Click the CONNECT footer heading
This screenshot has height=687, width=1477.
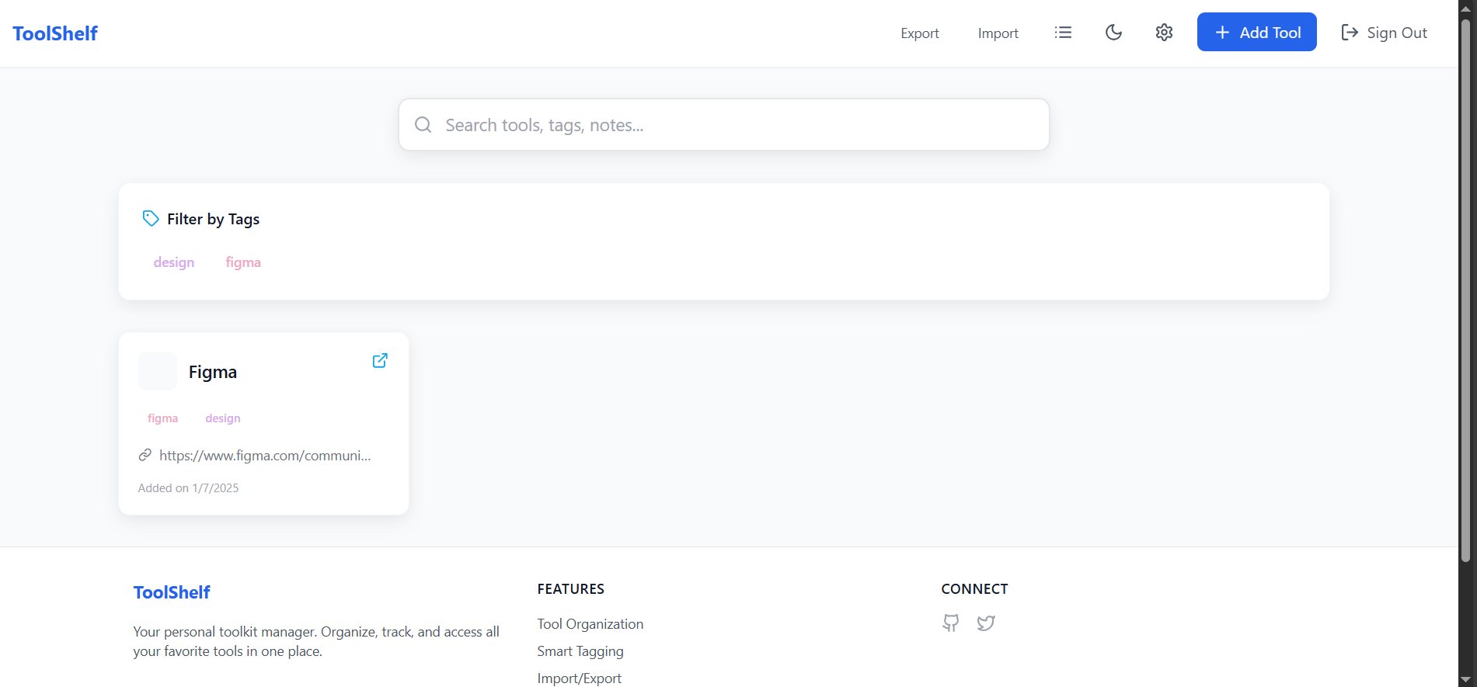click(974, 589)
